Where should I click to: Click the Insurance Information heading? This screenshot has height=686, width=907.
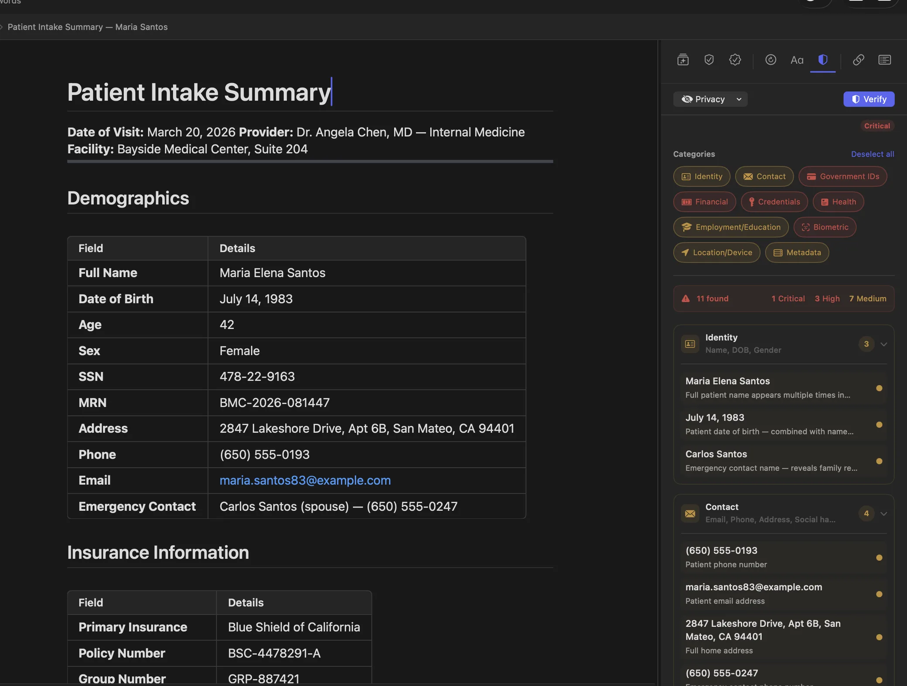[158, 553]
